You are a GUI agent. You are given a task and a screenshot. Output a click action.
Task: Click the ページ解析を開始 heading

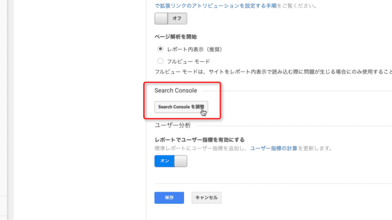(x=175, y=37)
